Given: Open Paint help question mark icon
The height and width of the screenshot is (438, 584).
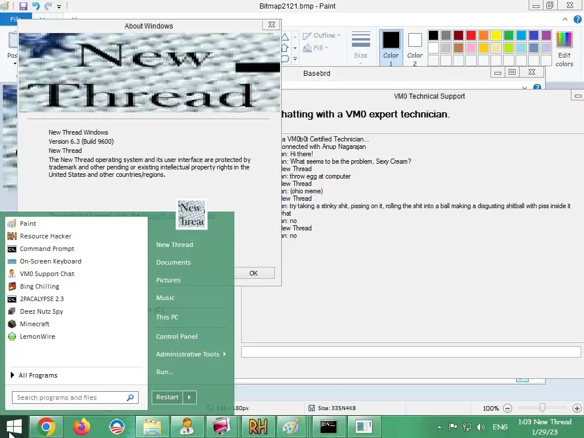Looking at the screenshot, I should click(577, 19).
